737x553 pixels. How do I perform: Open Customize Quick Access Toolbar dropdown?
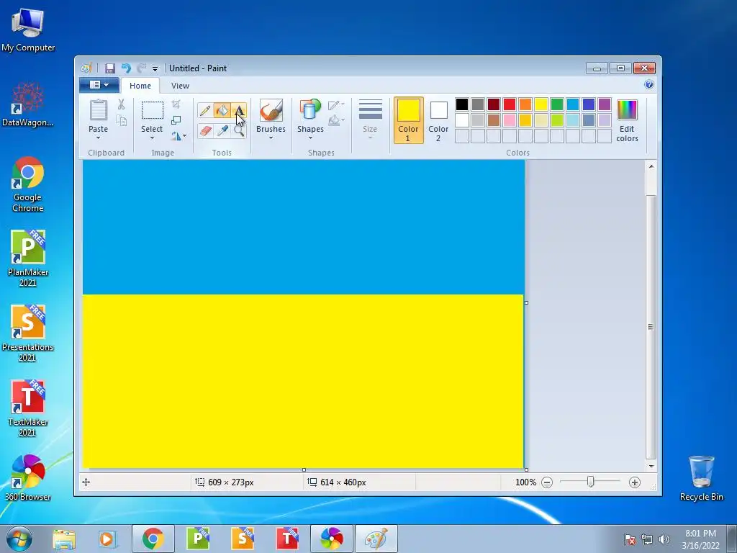[155, 69]
